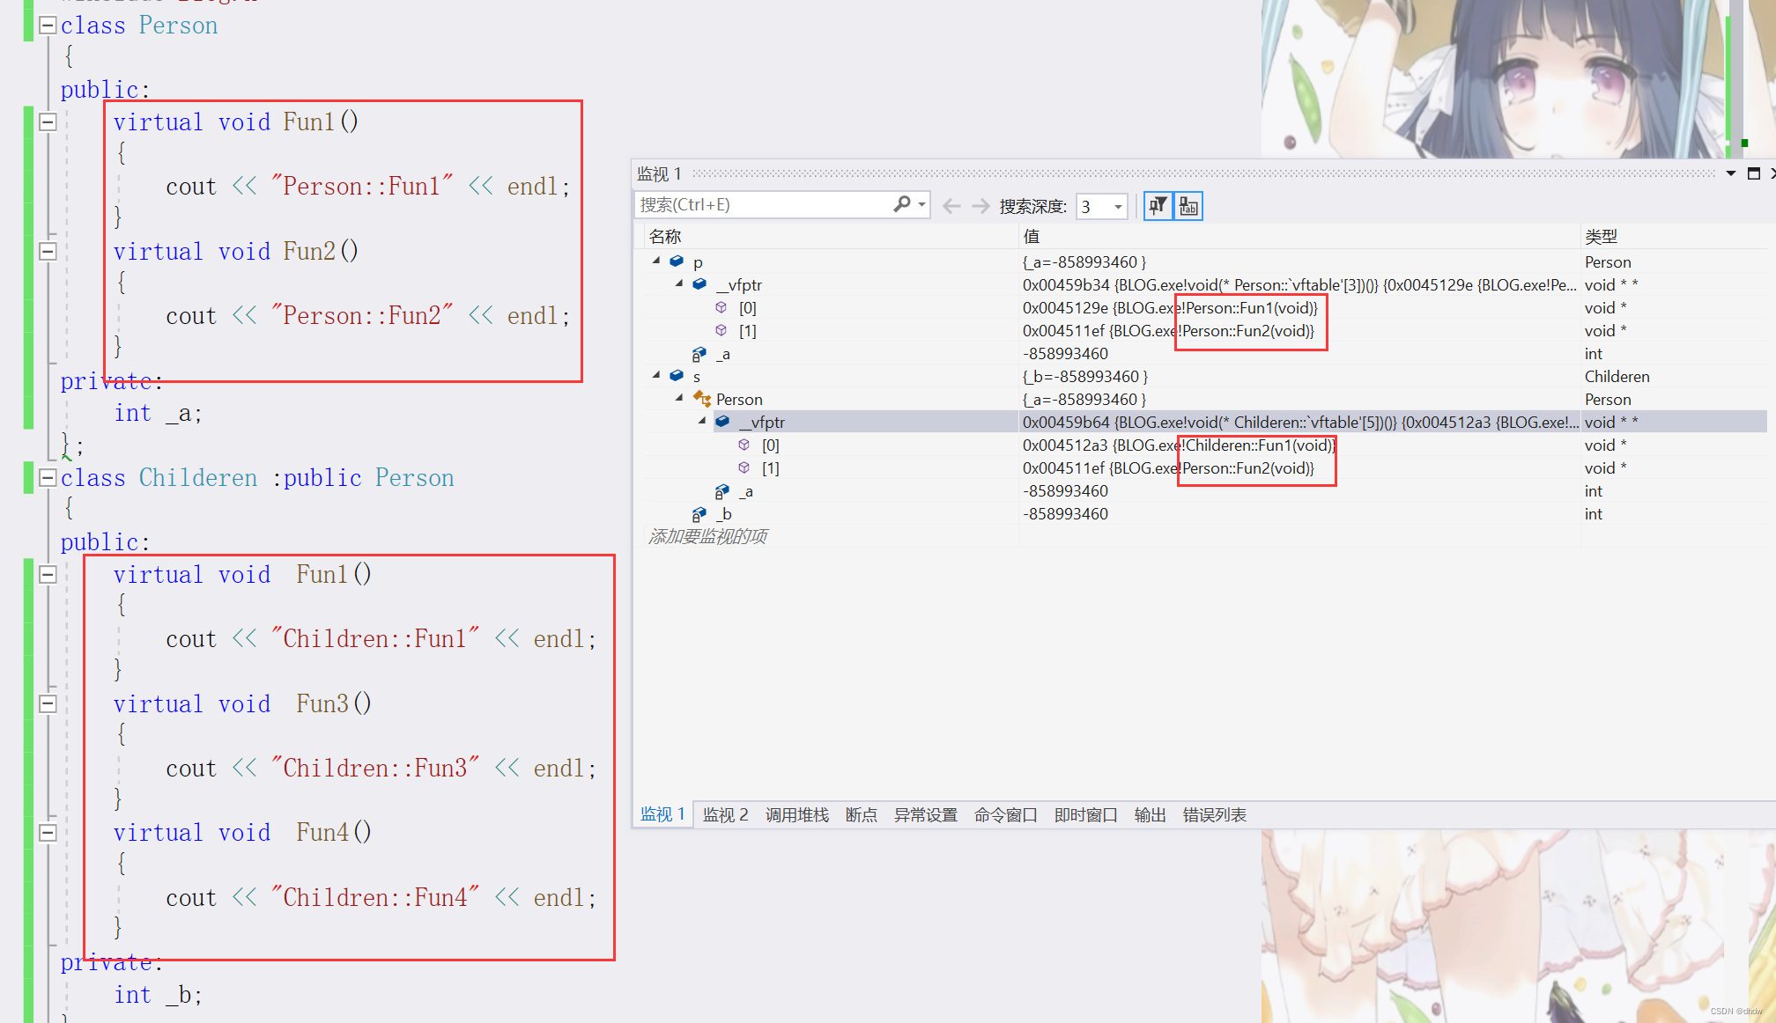Image resolution: width=1776 pixels, height=1023 pixels.
Task: Collapse the p variable node
Action: pos(656,261)
